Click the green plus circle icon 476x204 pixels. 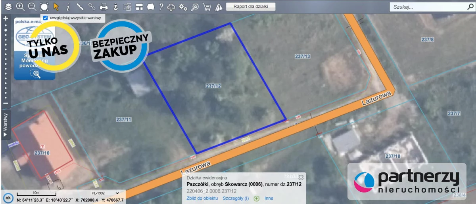tap(257, 198)
